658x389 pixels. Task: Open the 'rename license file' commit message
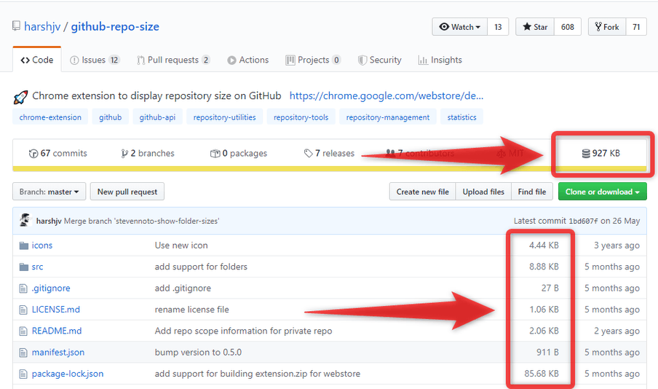coord(191,310)
